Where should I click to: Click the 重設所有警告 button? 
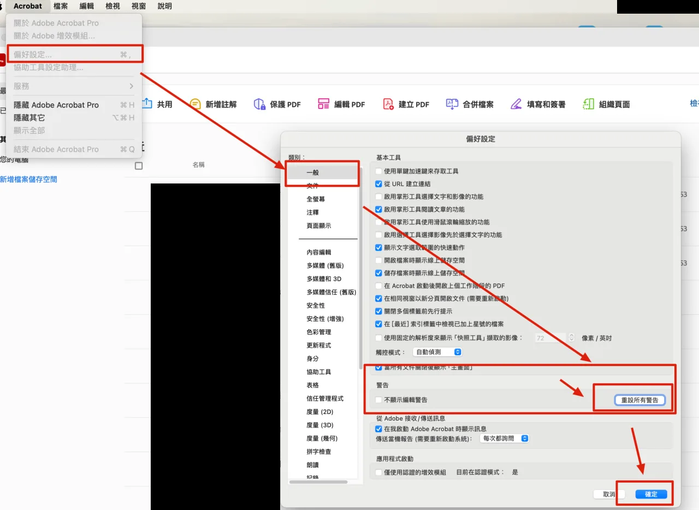(640, 400)
